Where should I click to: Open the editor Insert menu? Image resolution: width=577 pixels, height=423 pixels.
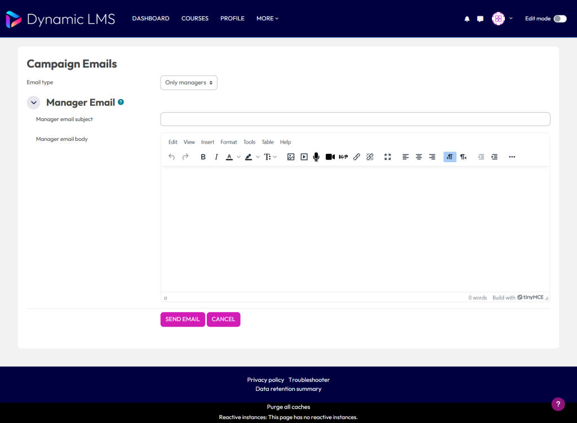tap(207, 142)
